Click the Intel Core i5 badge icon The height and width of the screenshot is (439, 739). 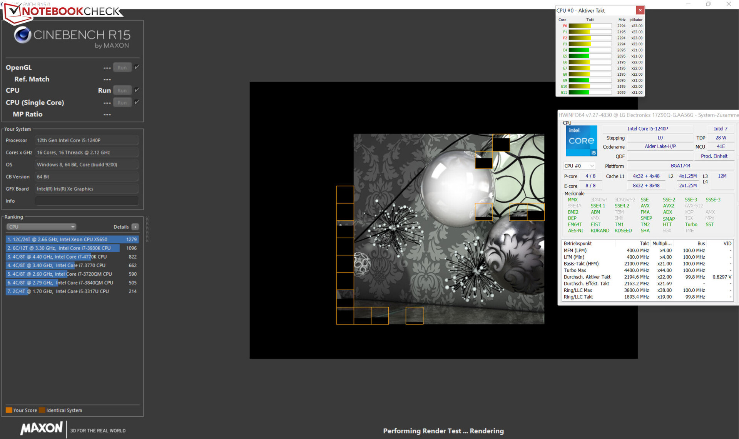coord(581,141)
